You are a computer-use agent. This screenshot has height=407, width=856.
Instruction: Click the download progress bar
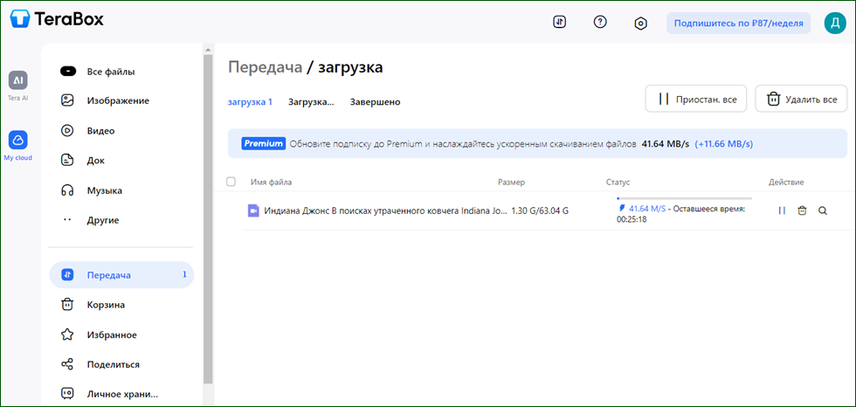tap(684, 198)
